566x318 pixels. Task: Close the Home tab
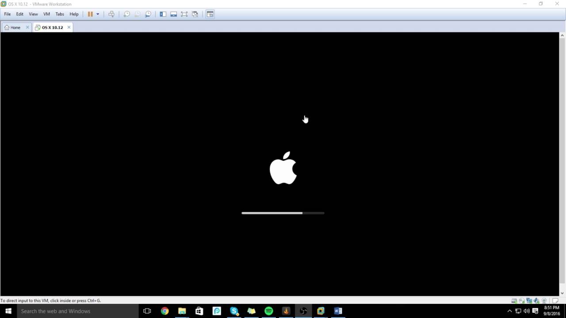click(x=27, y=27)
